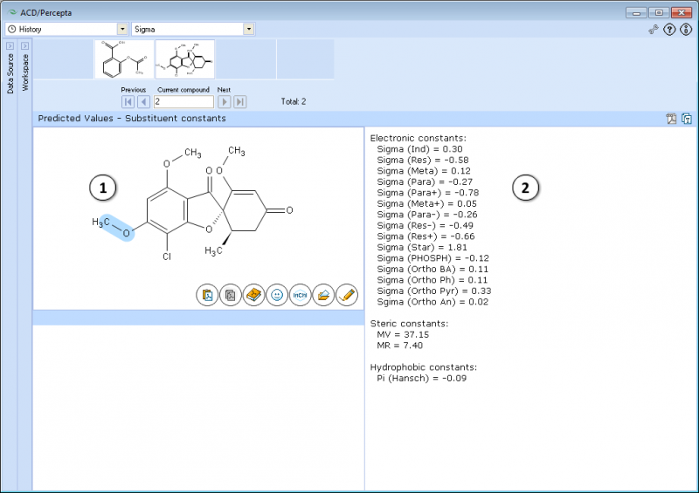Click the Sigma (Ind) = 0.30 value
The image size is (699, 493).
419,149
